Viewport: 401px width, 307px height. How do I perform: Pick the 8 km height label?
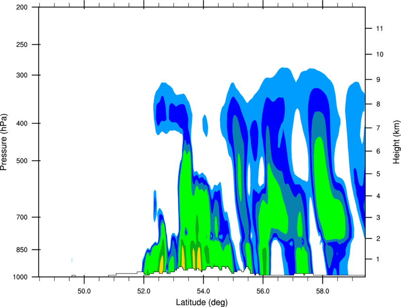[378, 104]
